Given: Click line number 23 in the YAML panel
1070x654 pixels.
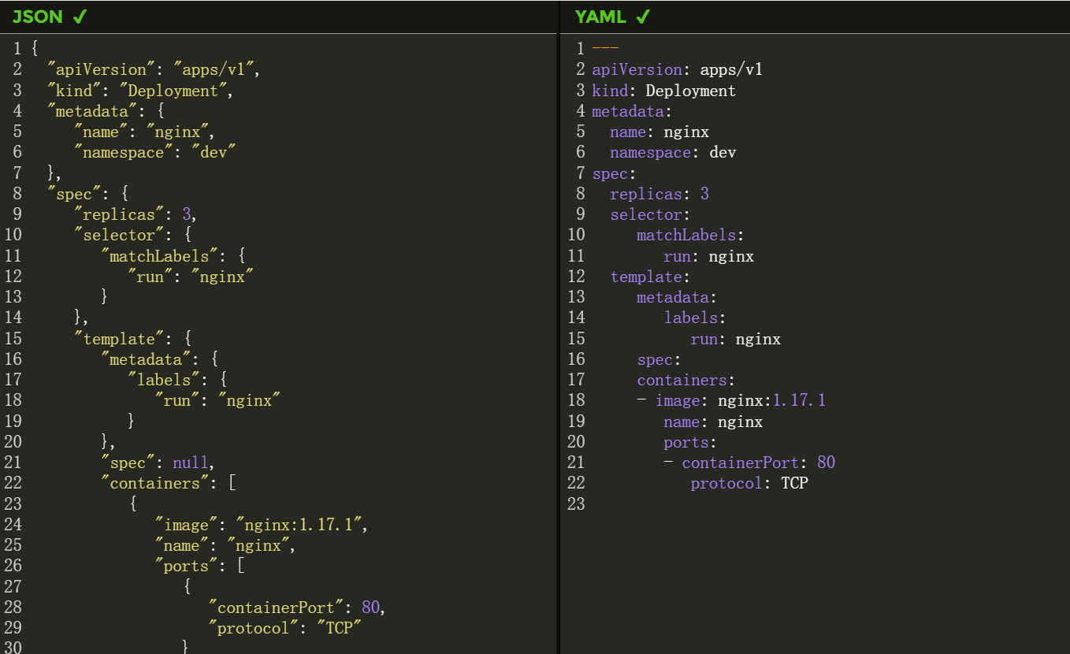Looking at the screenshot, I should tap(576, 503).
